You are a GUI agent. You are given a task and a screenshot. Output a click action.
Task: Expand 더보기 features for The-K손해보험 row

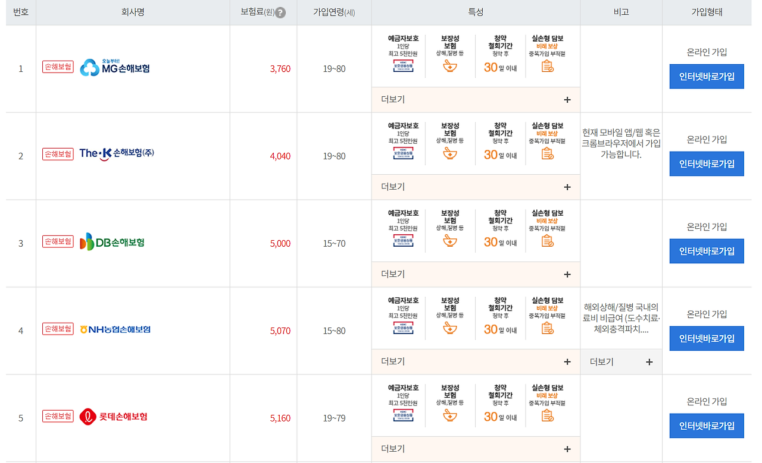pyautogui.click(x=476, y=187)
